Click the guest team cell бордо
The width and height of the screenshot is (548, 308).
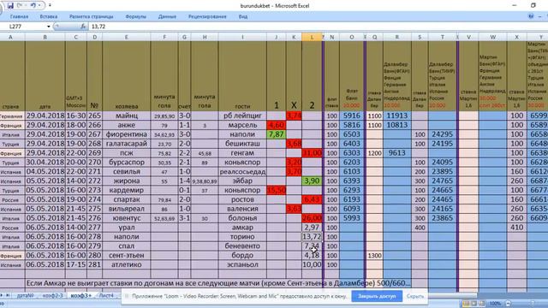[242, 255]
